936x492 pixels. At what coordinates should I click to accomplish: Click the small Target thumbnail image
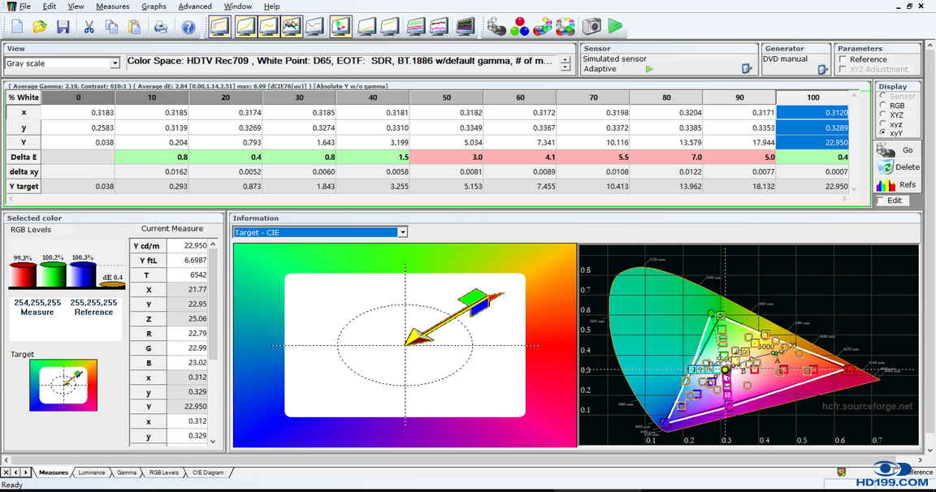coord(63,386)
